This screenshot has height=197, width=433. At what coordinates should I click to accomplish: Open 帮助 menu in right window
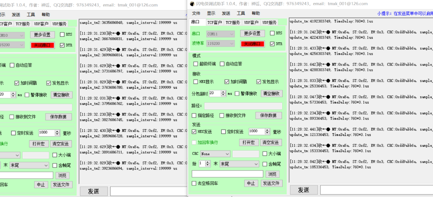[x=256, y=13]
